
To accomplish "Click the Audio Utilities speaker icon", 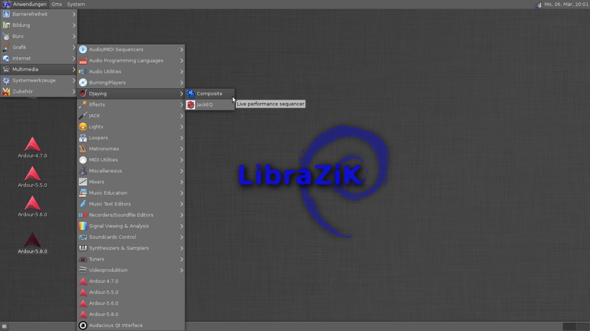I will coord(83,71).
